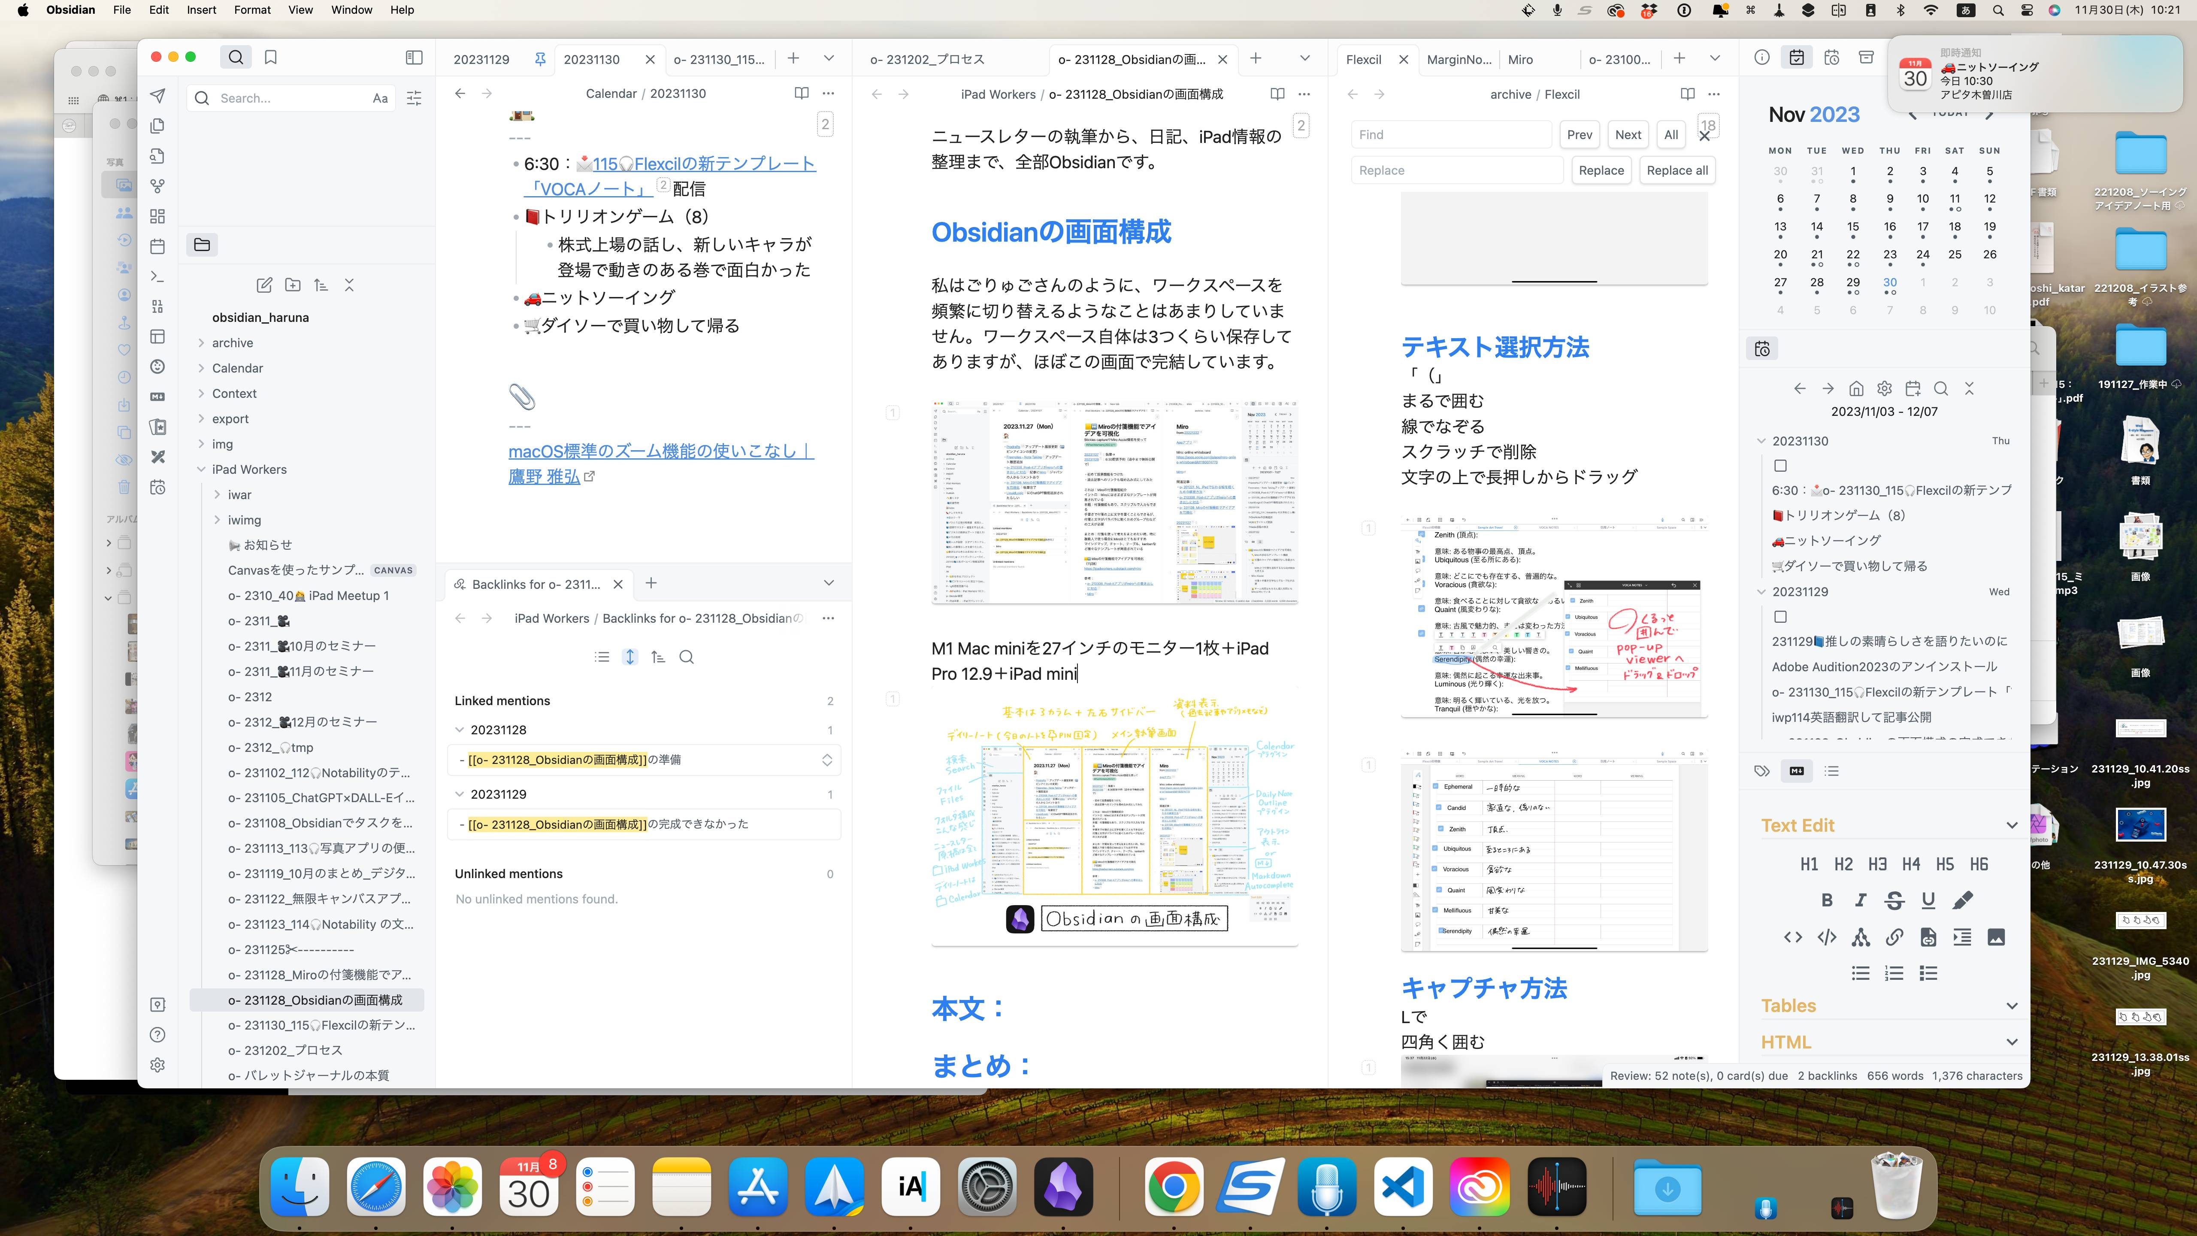Follow the macOS zoom feature link

(x=661, y=453)
